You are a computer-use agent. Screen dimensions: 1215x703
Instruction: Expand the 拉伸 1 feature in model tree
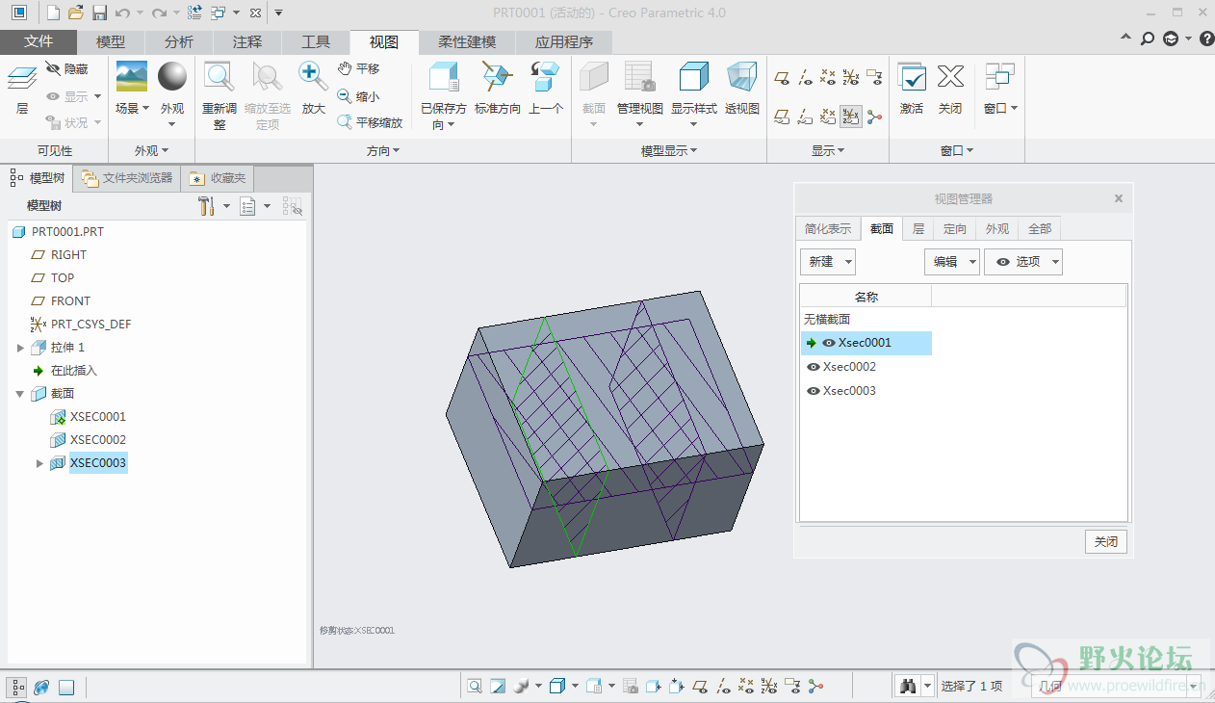pos(21,348)
